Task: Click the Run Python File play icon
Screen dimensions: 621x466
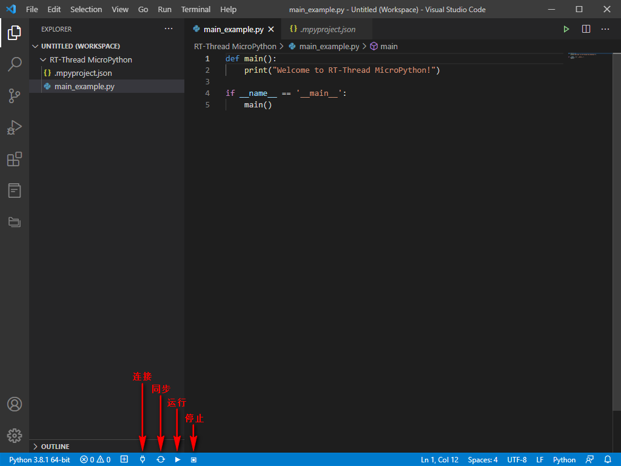Action: 566,29
